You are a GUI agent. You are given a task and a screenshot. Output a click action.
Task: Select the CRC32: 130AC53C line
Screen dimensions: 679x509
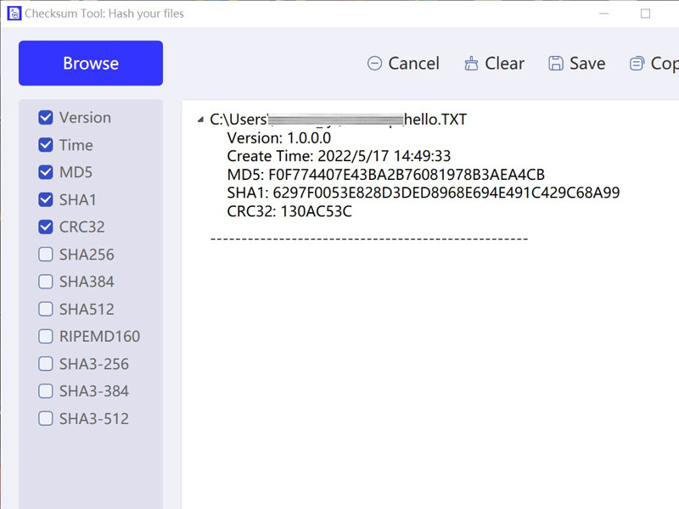pyautogui.click(x=289, y=211)
